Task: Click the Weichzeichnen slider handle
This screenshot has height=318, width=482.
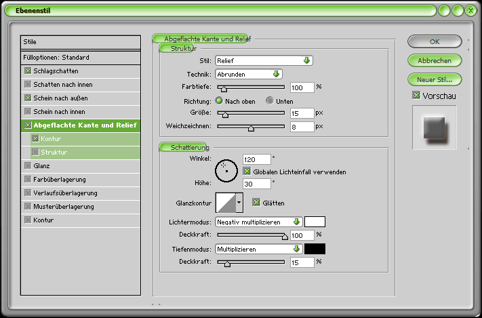Action: tap(251, 128)
